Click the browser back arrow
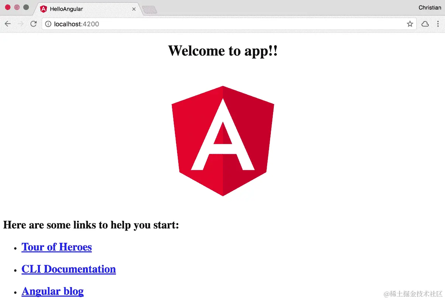The height and width of the screenshot is (300, 445). pos(7,24)
